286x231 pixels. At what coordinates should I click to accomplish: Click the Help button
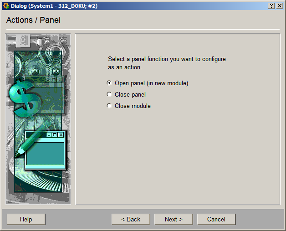pyautogui.click(x=26, y=219)
